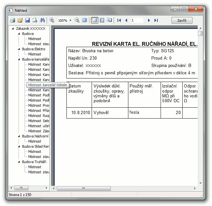212x206 pixels.
Task: Go to previous page arrow
Action: pyautogui.click(x=126, y=21)
